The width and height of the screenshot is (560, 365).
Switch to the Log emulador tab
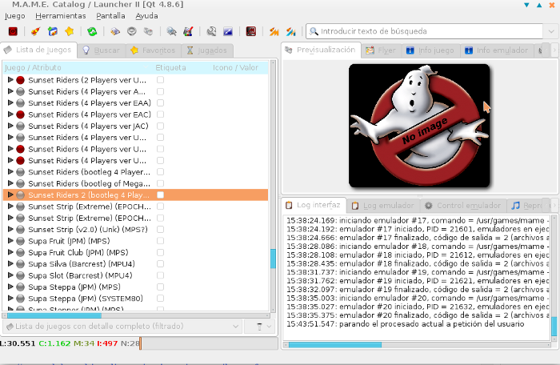pos(383,206)
